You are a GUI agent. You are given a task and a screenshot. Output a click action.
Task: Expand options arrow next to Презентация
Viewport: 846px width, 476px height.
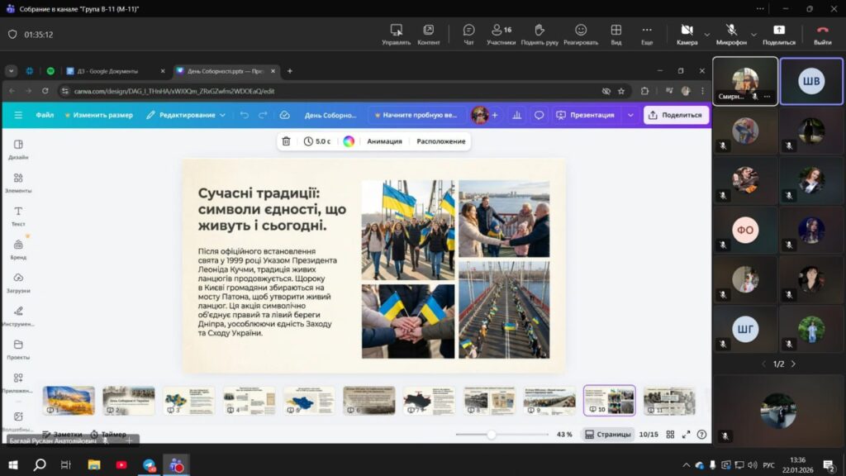click(x=630, y=115)
